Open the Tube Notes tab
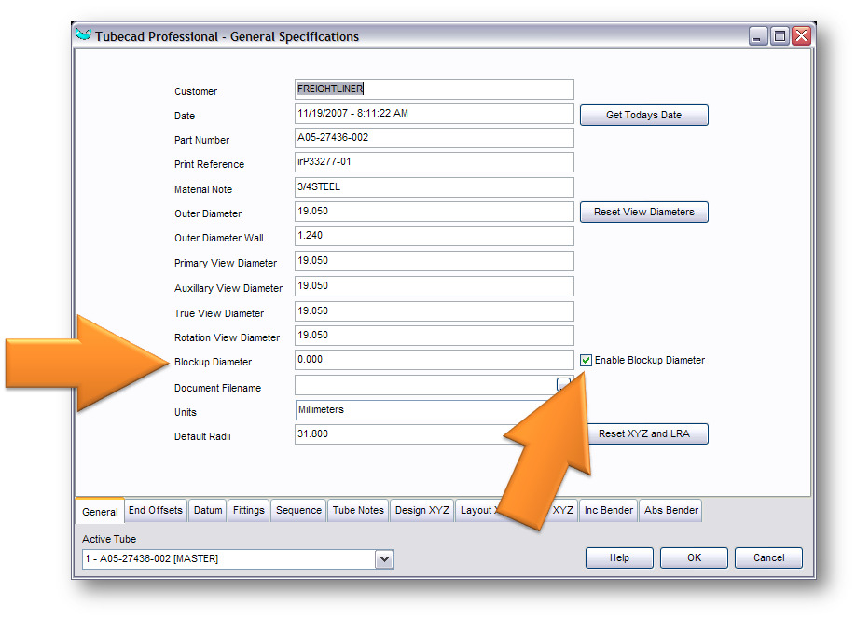 pos(358,510)
